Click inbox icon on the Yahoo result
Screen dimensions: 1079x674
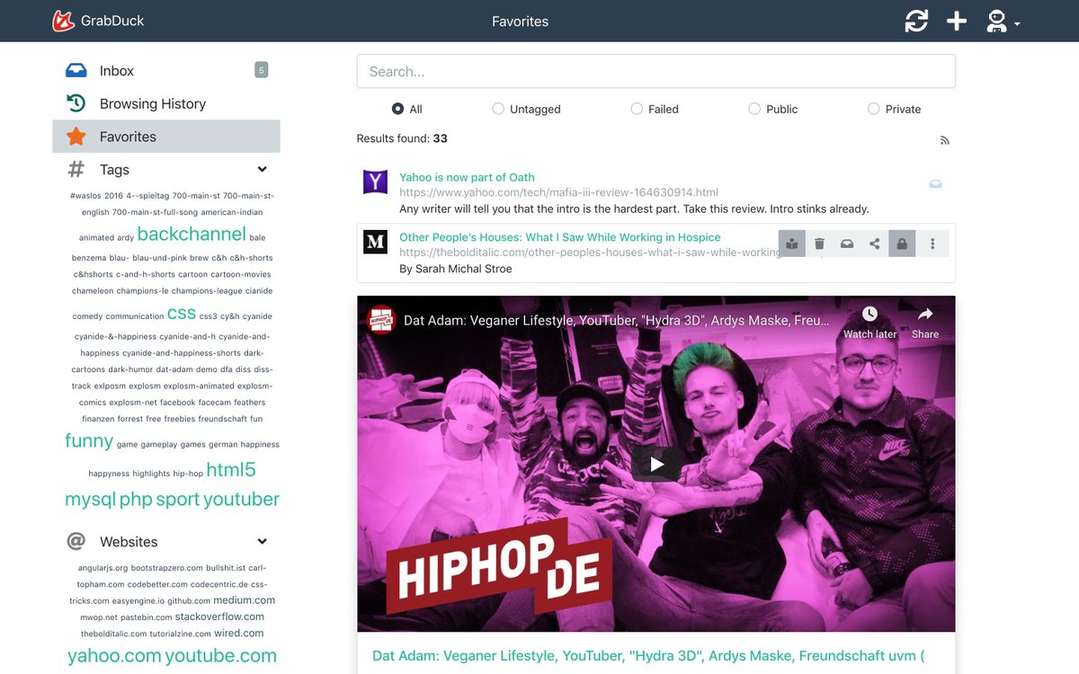click(x=935, y=184)
